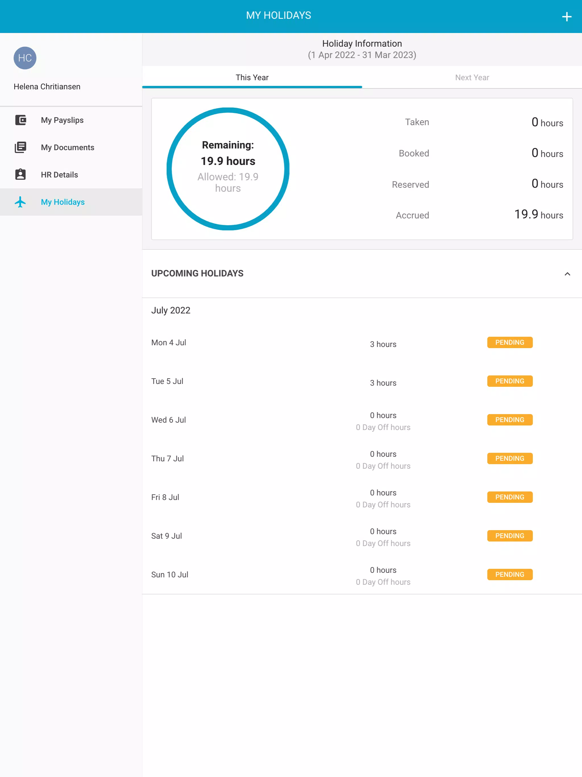Click the Pending badge for Sun 10 Jul

(x=509, y=574)
